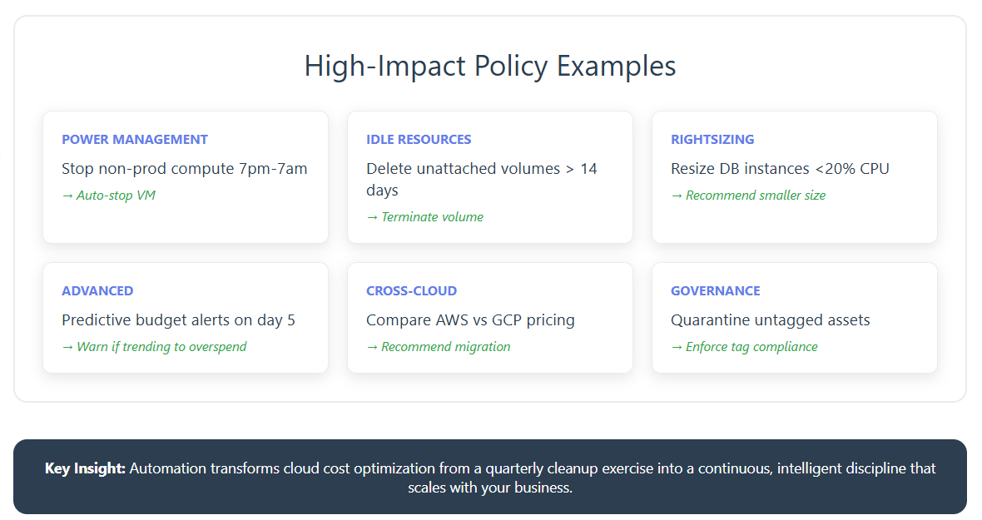The width and height of the screenshot is (982, 520).
Task: Select the GOVERNANCE card label
Action: 715,291
